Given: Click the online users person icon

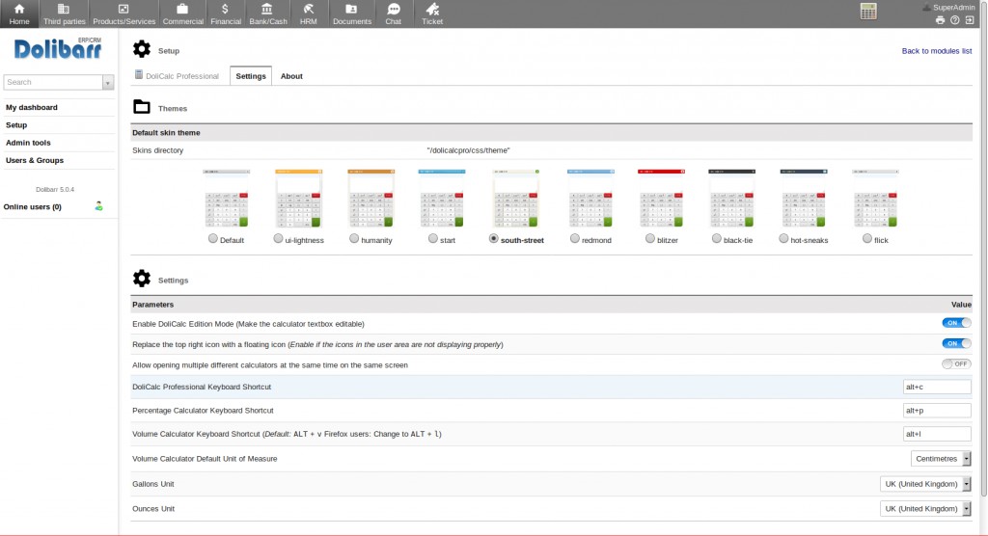Looking at the screenshot, I should 99,206.
